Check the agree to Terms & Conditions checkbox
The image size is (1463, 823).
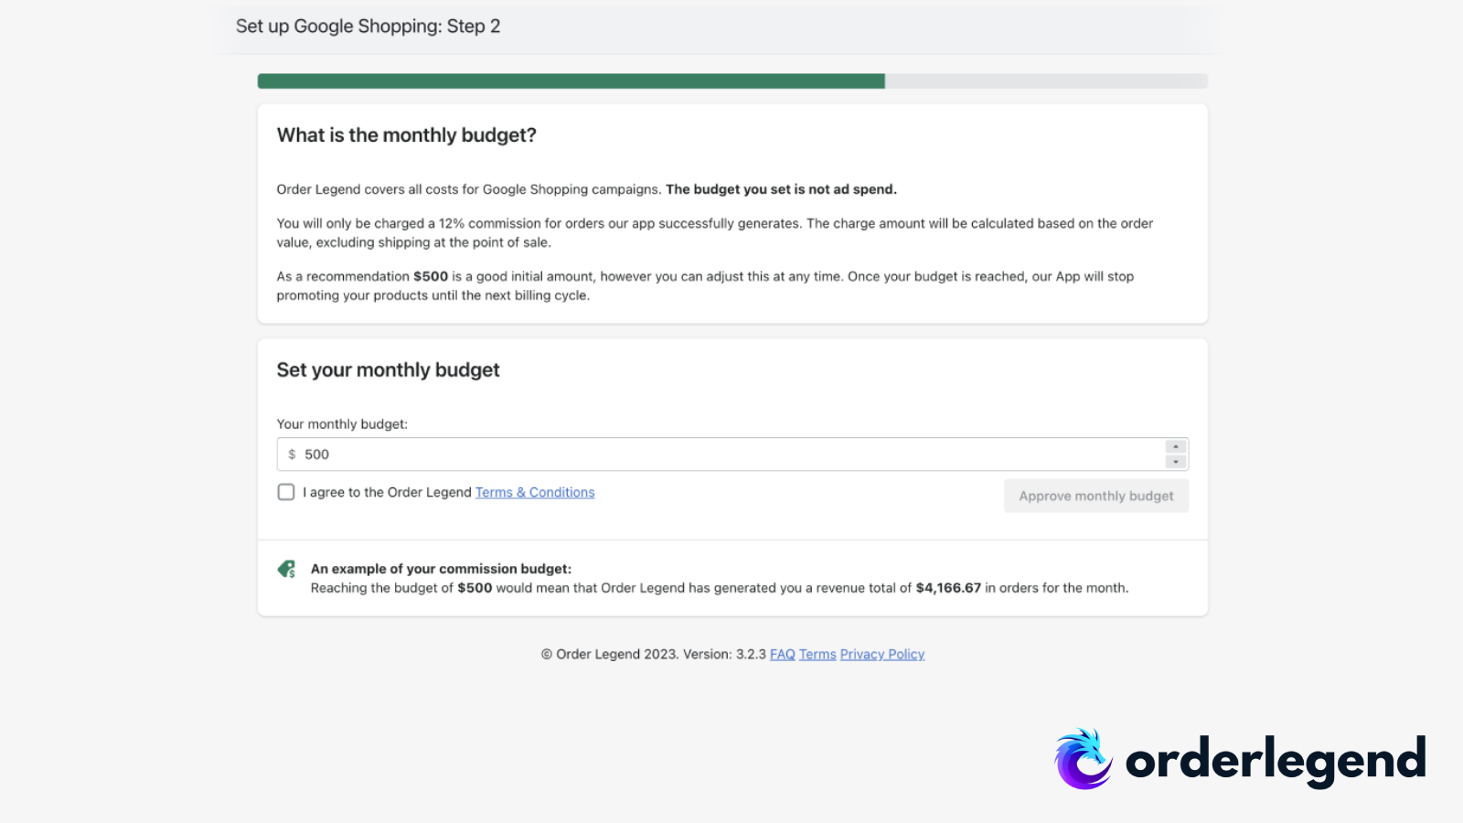pos(286,492)
